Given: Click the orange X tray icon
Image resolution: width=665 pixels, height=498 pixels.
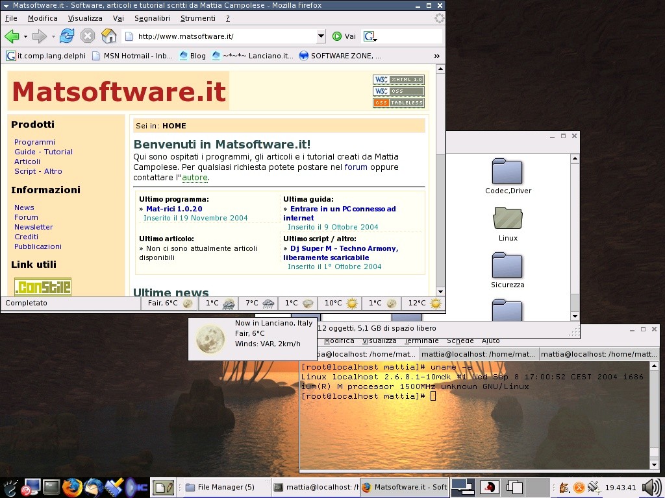Looking at the screenshot, I should click(579, 488).
